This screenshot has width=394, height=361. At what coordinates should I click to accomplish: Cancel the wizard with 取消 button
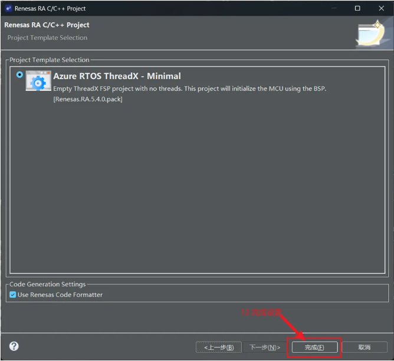(365, 347)
